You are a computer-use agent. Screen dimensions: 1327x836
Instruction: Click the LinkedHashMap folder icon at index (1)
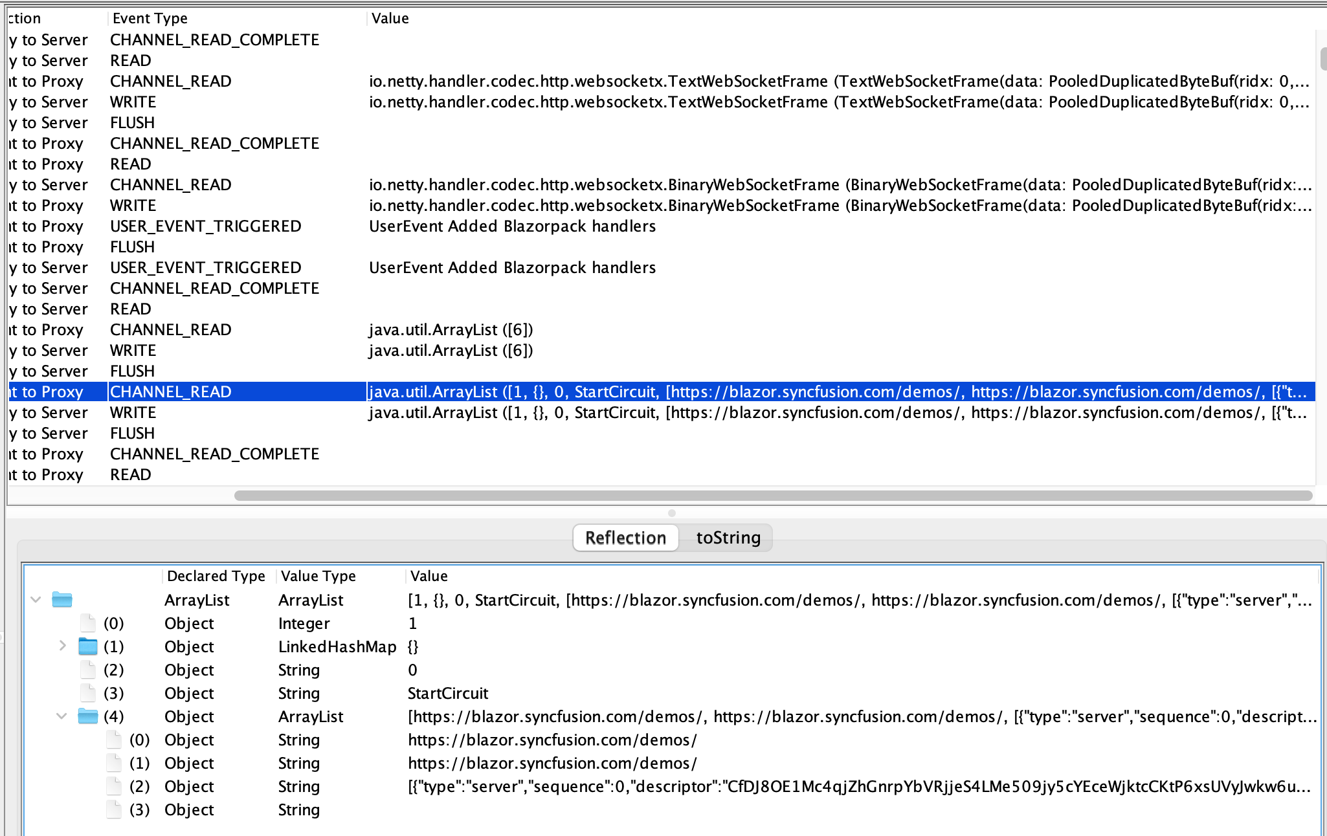click(87, 646)
